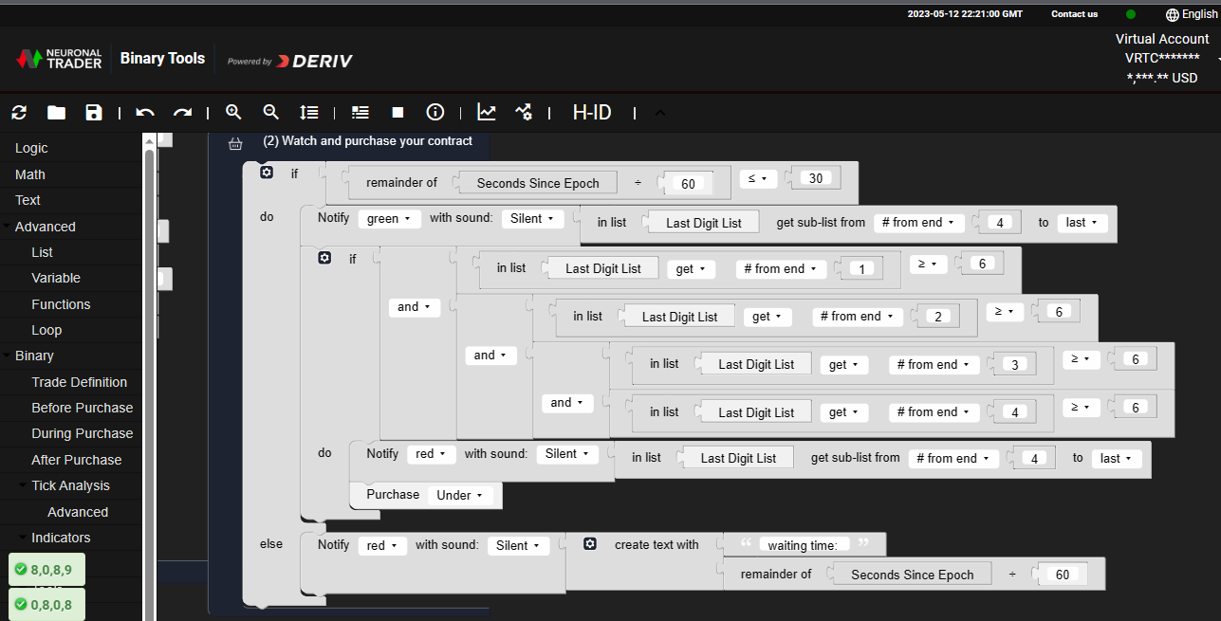
Task: Click the H-ID toolbar item
Action: tap(591, 112)
